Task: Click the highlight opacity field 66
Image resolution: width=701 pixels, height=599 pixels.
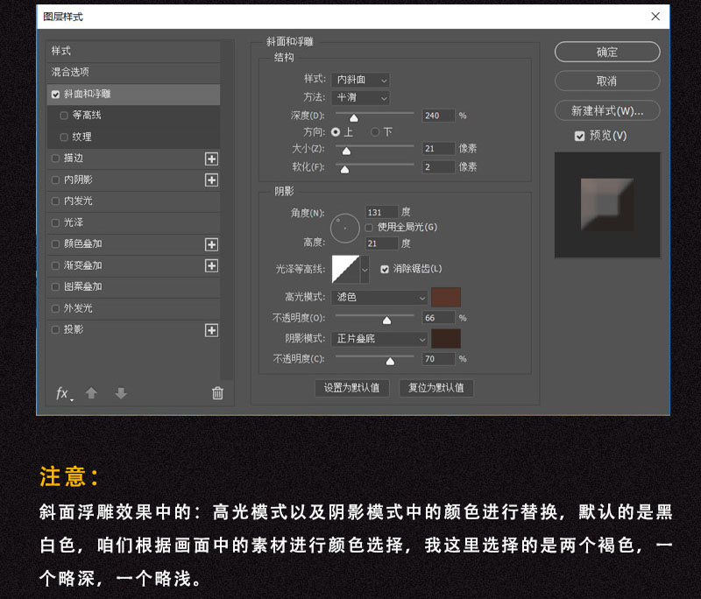Action: pyautogui.click(x=439, y=318)
